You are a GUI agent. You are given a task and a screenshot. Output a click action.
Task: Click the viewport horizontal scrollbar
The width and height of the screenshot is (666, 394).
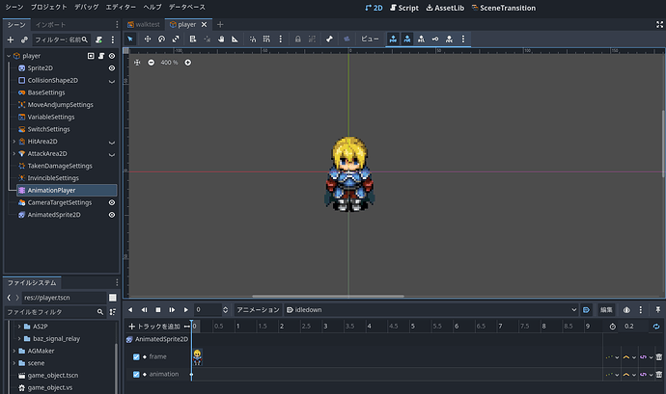point(328,296)
